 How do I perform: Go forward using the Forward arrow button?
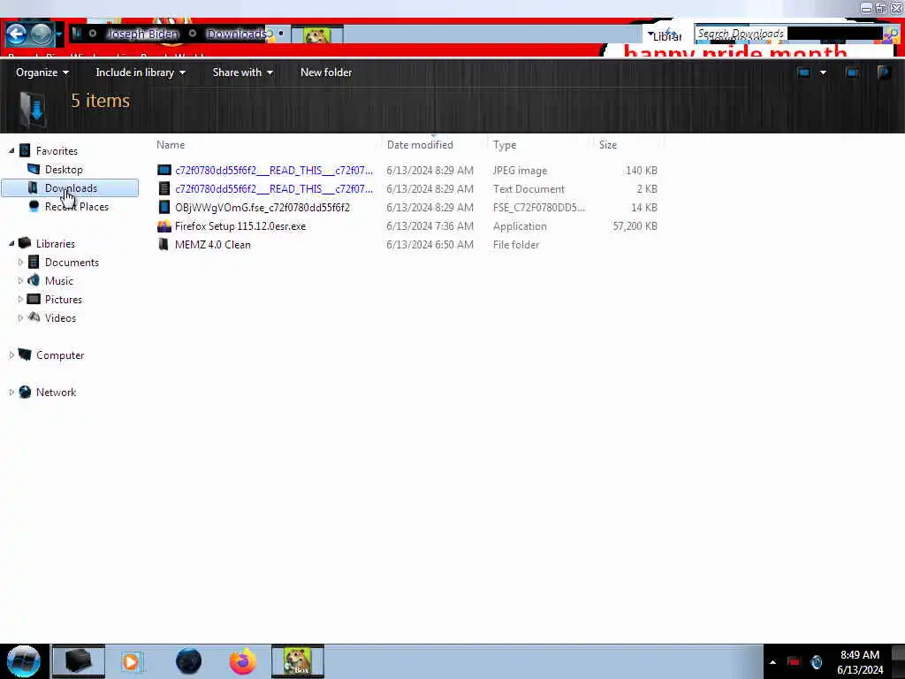click(x=41, y=34)
